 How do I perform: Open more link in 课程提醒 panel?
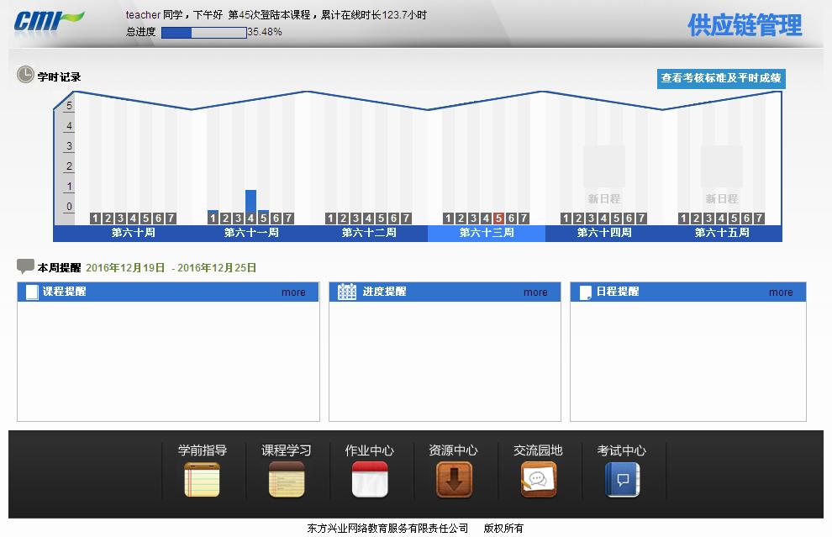point(293,292)
